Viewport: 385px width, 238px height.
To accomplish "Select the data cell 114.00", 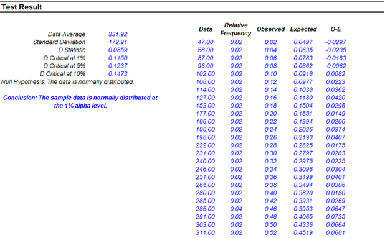I will tap(206, 90).
